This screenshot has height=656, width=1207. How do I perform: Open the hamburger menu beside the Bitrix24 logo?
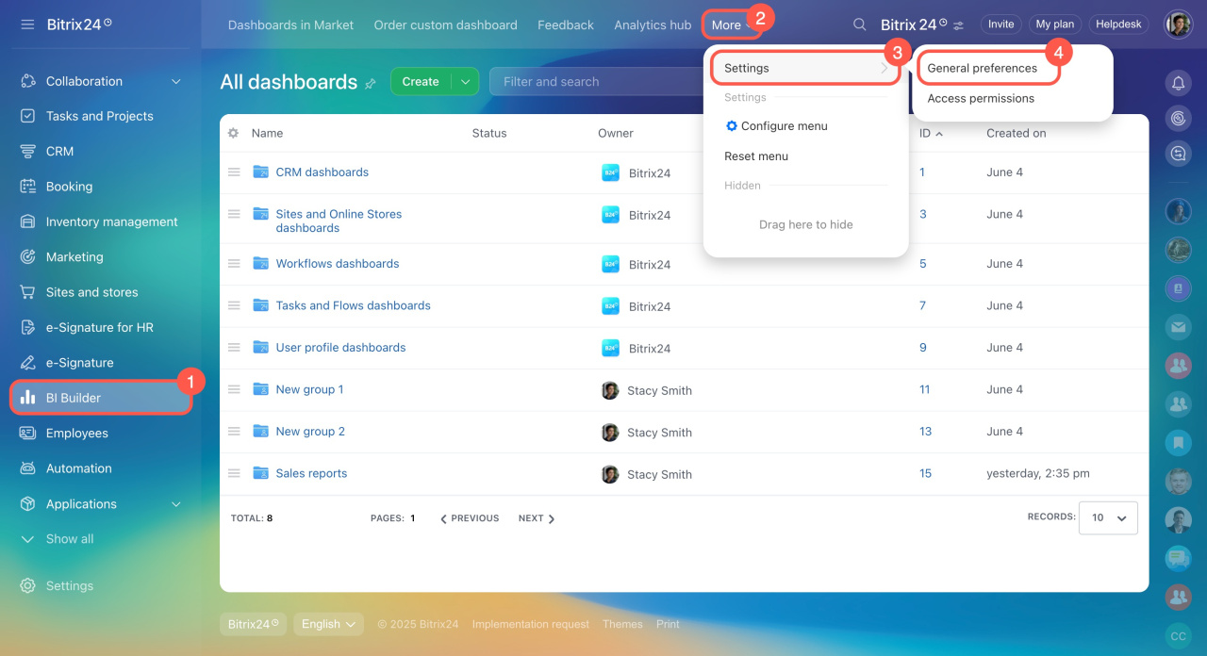coord(27,25)
